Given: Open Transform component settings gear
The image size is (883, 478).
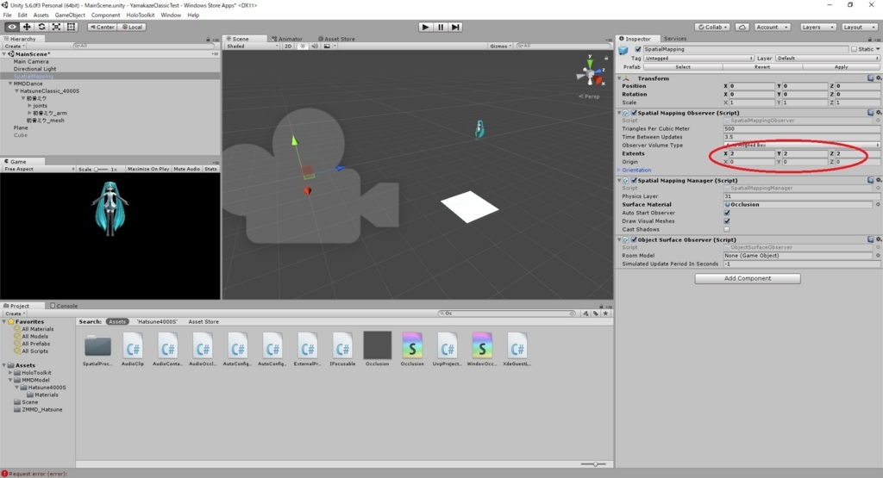Looking at the screenshot, I should click(x=879, y=78).
